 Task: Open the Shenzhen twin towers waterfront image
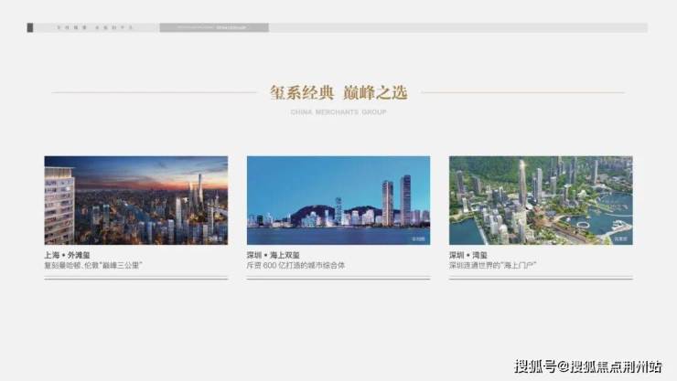(338, 200)
